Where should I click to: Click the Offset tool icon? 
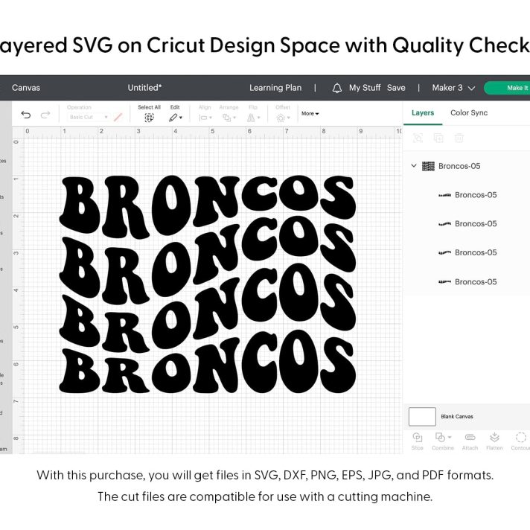tap(281, 118)
